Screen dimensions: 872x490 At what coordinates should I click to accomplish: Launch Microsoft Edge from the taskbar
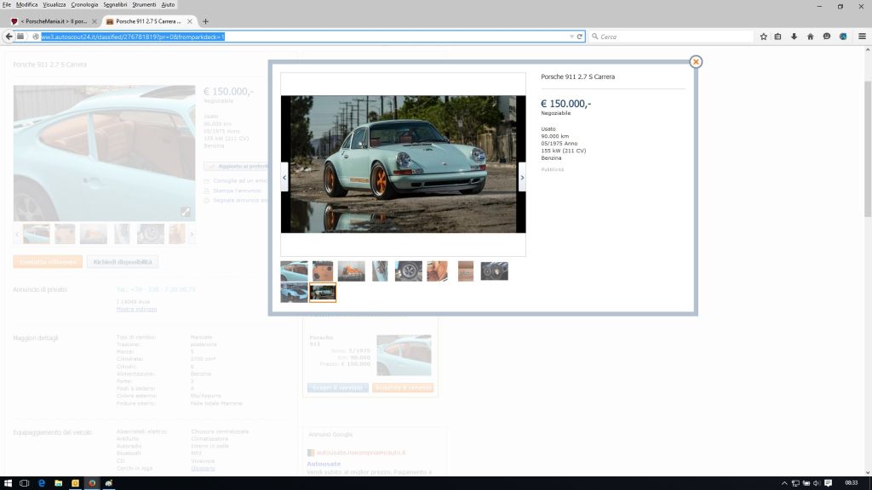pyautogui.click(x=42, y=483)
